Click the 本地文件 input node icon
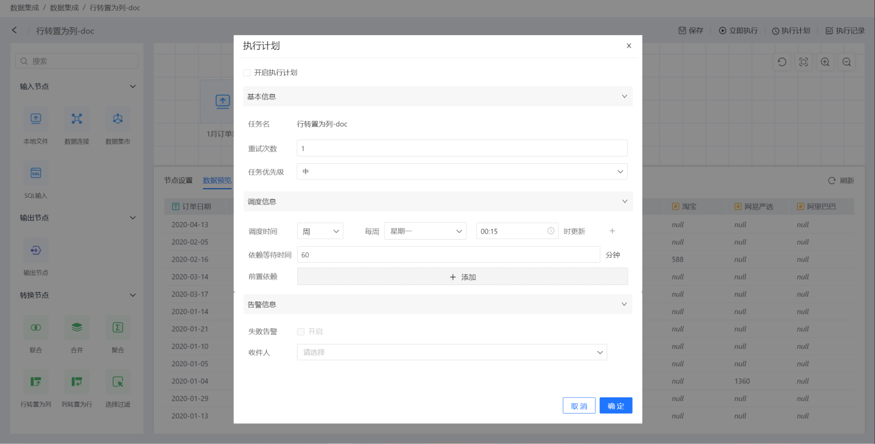The width and height of the screenshot is (875, 444). pos(36,119)
